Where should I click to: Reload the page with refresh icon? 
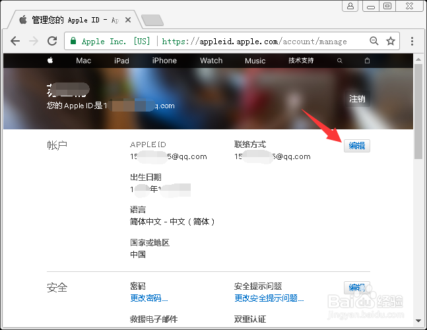click(52, 41)
